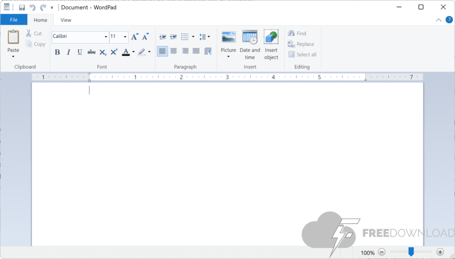Click the Increase indent icon

(x=174, y=37)
